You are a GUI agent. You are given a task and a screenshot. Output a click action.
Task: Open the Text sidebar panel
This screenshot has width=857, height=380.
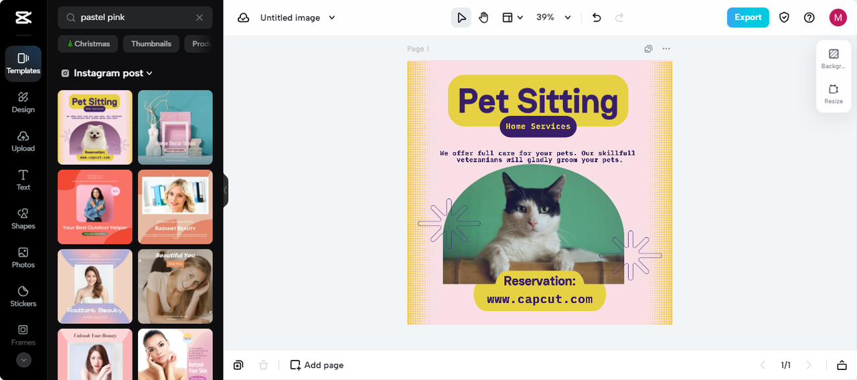tap(23, 180)
